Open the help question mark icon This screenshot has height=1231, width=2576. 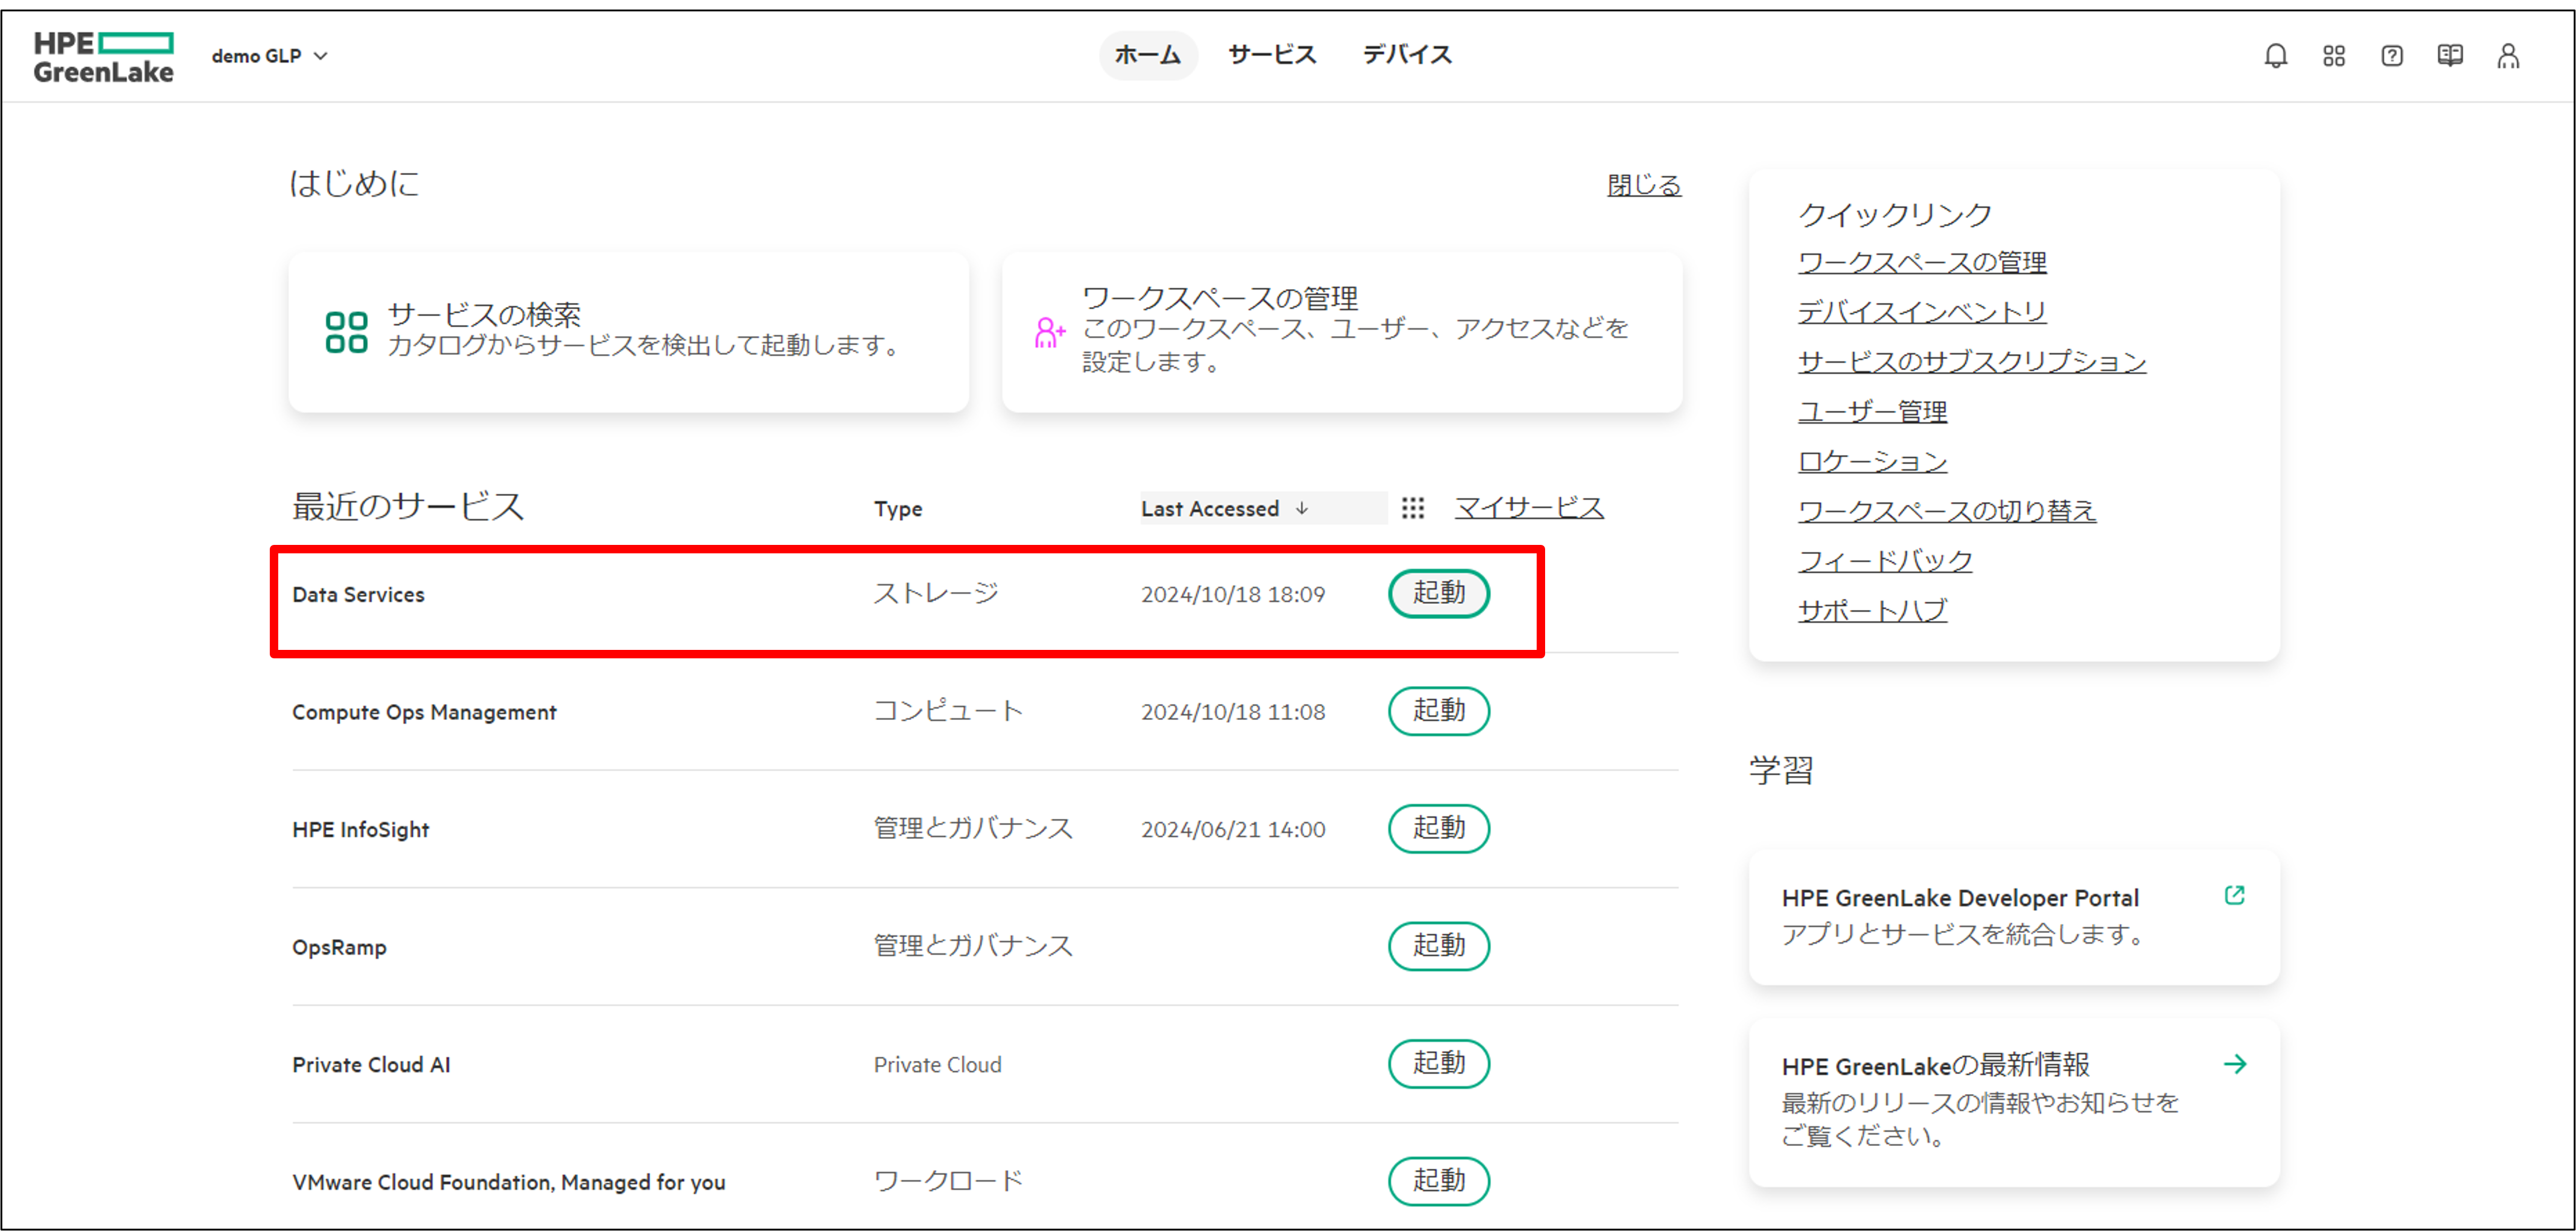click(x=2391, y=56)
